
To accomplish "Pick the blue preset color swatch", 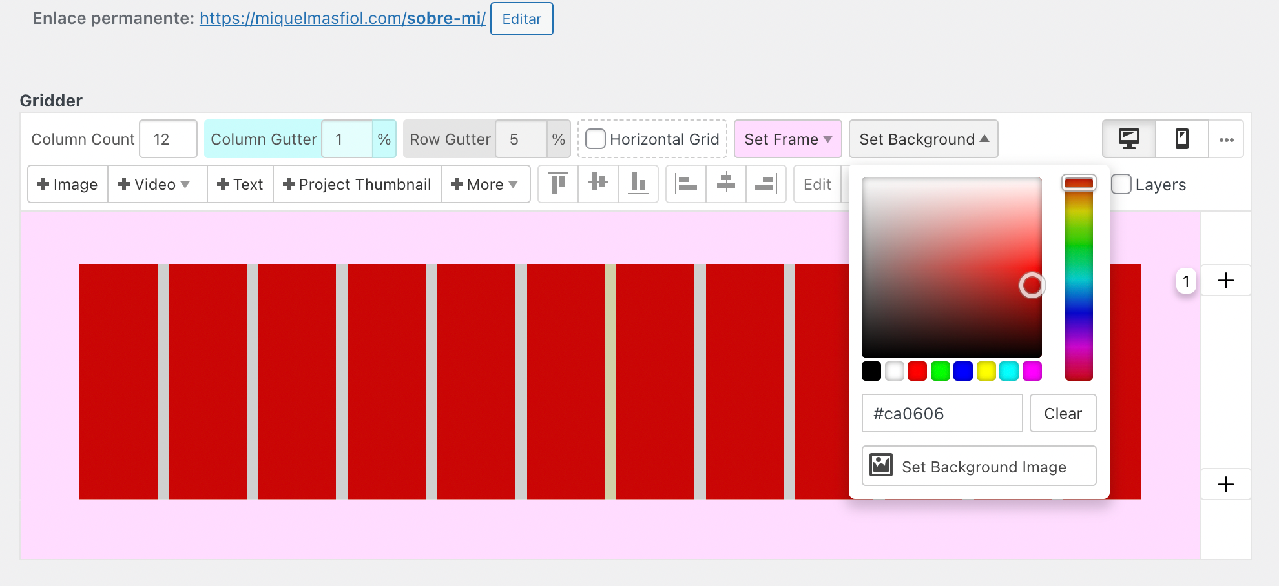I will 962,371.
